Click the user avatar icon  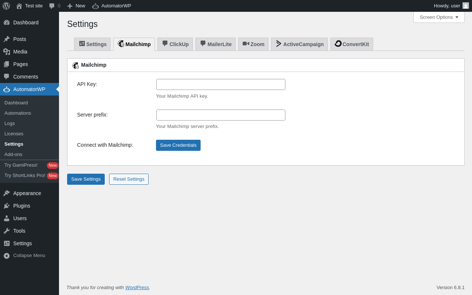(466, 6)
